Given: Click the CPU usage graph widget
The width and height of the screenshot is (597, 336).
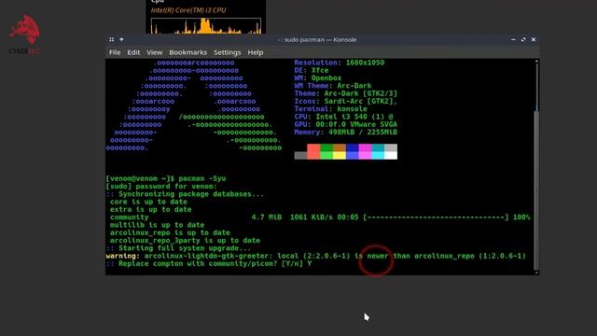Looking at the screenshot, I should pyautogui.click(x=206, y=26).
